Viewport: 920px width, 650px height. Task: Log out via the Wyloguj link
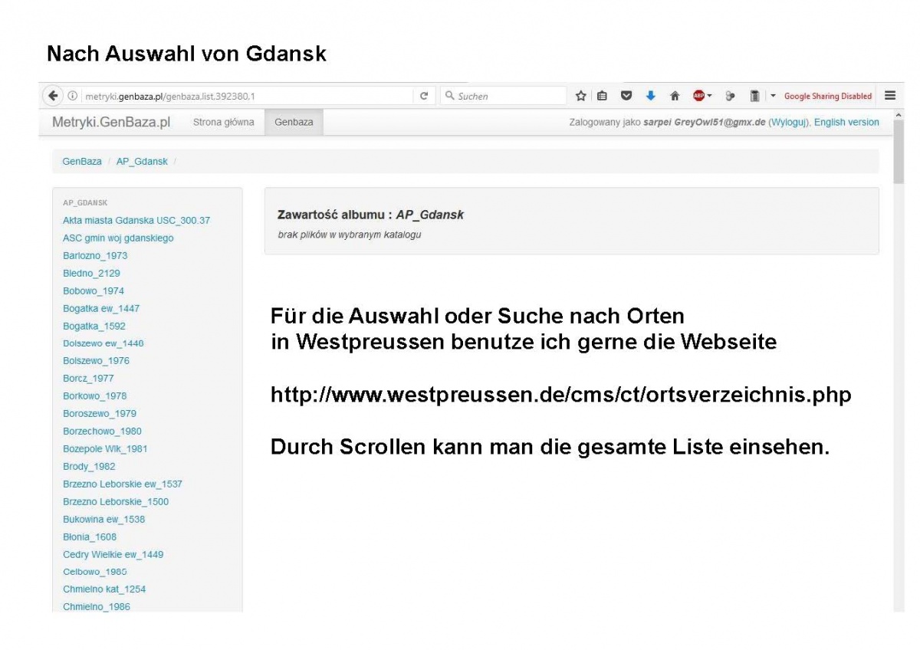tap(788, 123)
